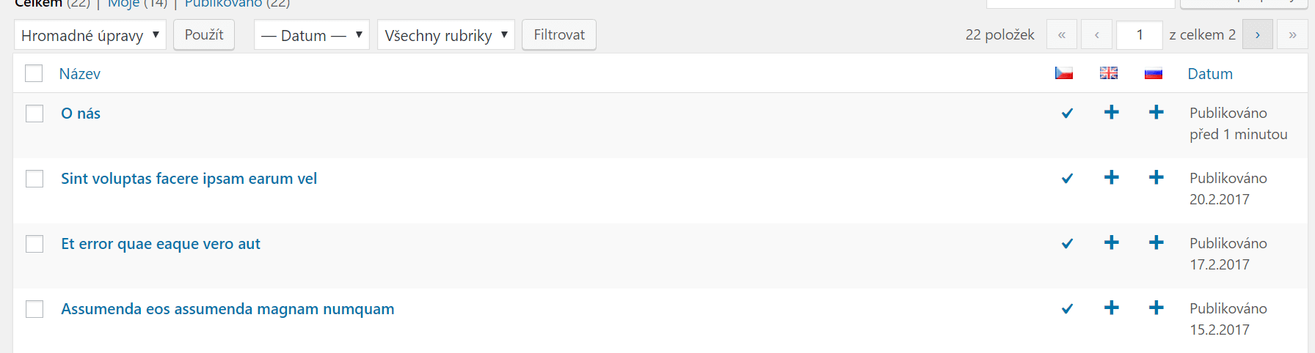Click the Russian flag column icon
Image resolution: width=1315 pixels, height=353 pixels.
point(1154,73)
